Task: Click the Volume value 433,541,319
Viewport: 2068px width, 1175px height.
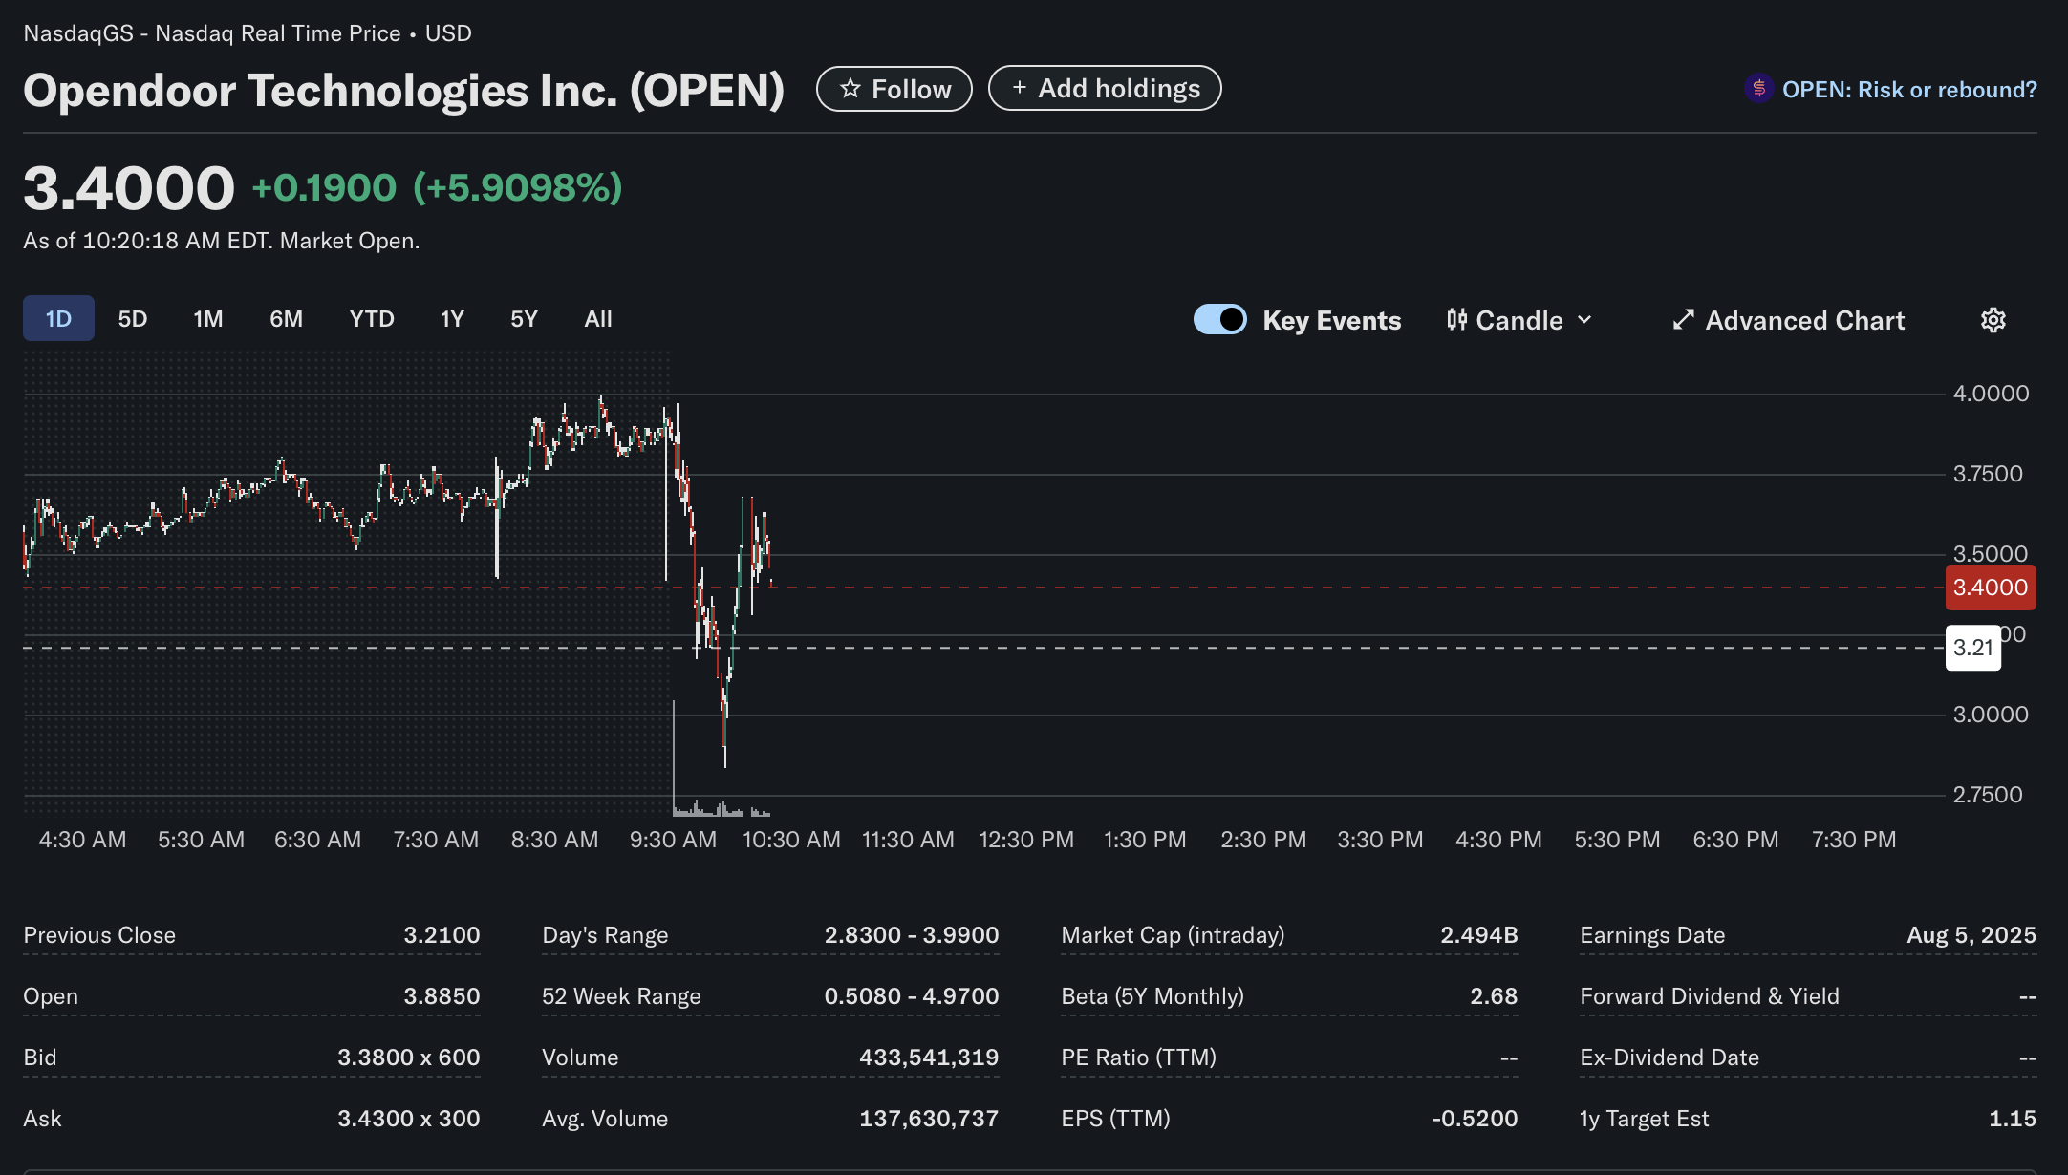Action: pos(929,1057)
